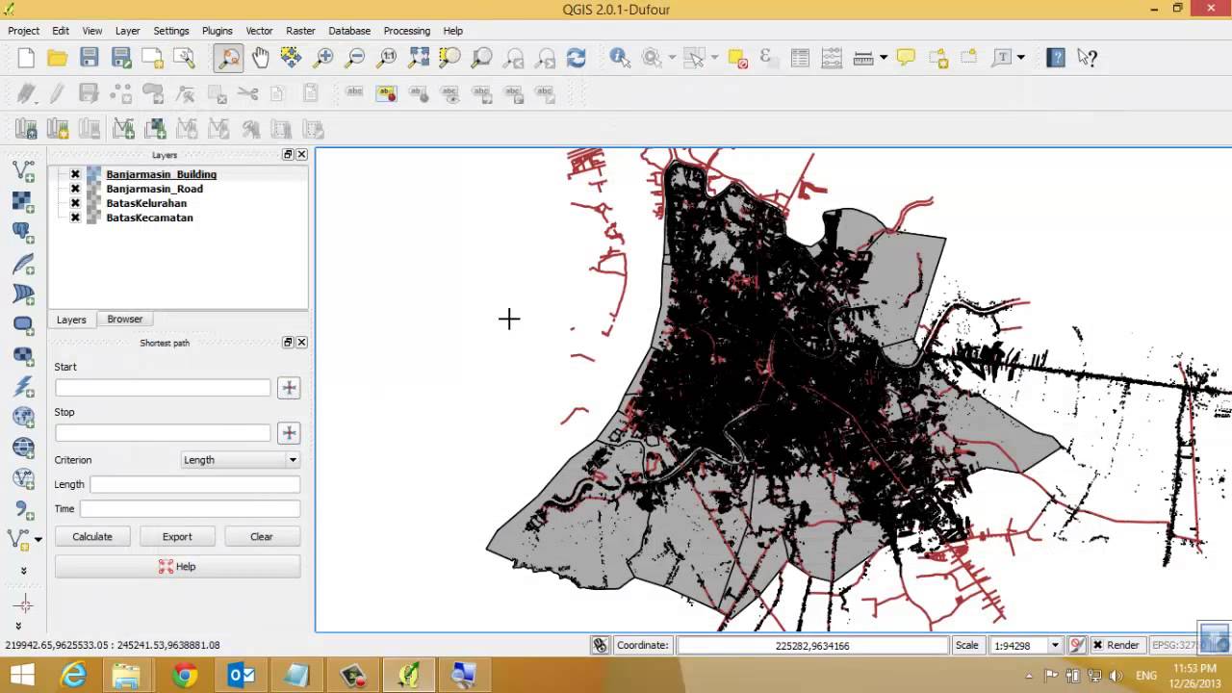Open the Criterion Length dropdown
The width and height of the screenshot is (1232, 693).
click(x=240, y=460)
